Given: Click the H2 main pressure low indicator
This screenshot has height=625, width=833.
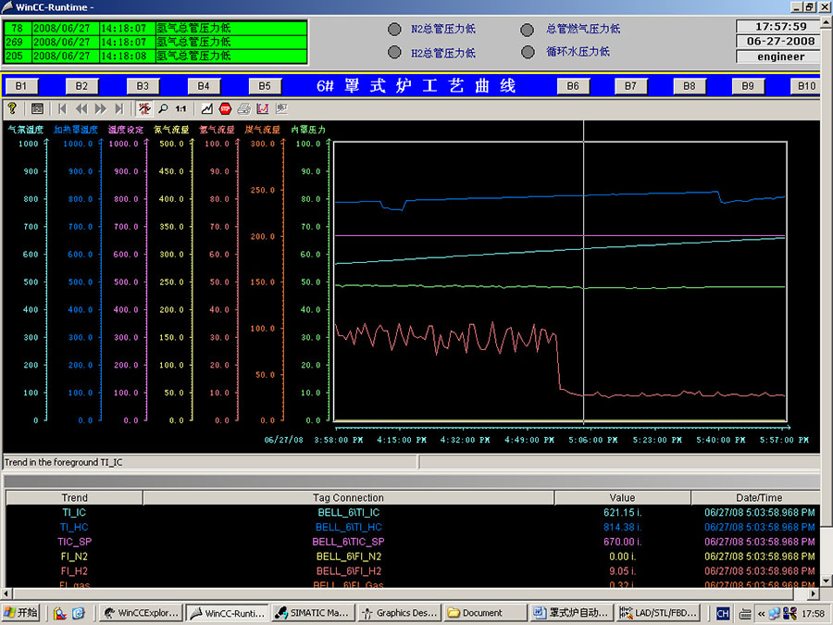Looking at the screenshot, I should 394,53.
